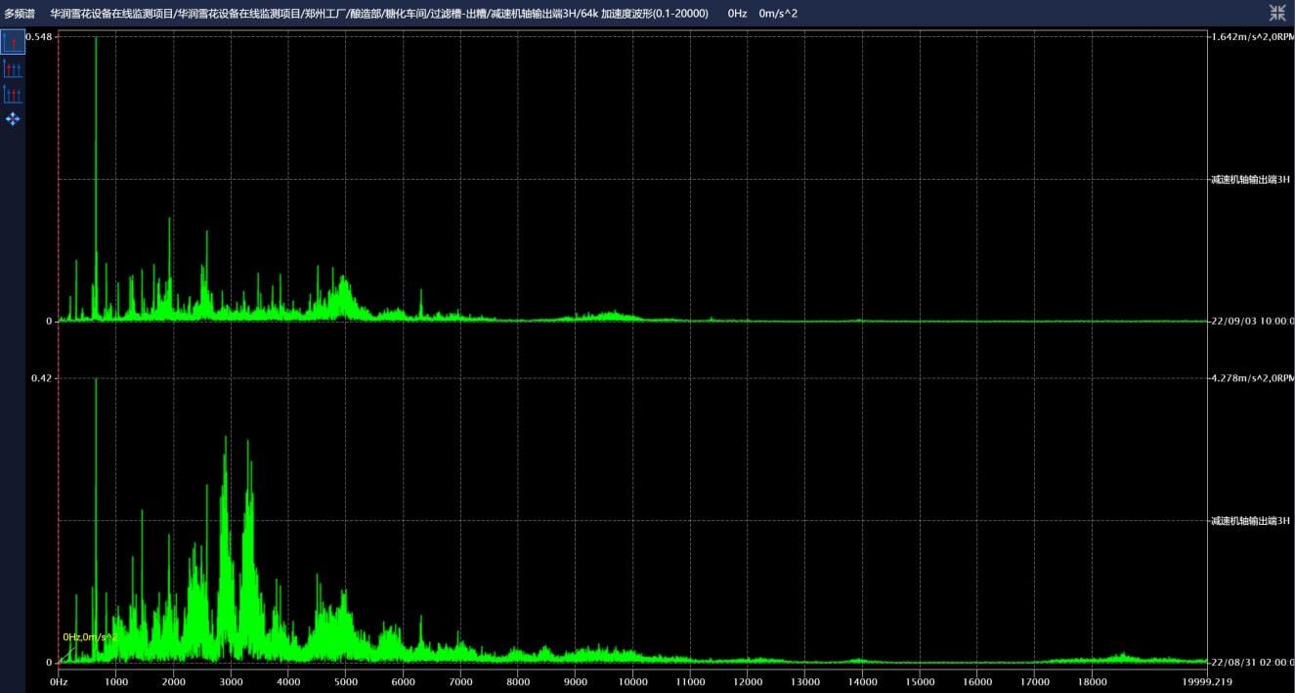
Task: Click the tallest peak in lower spectrum
Action: (96, 381)
